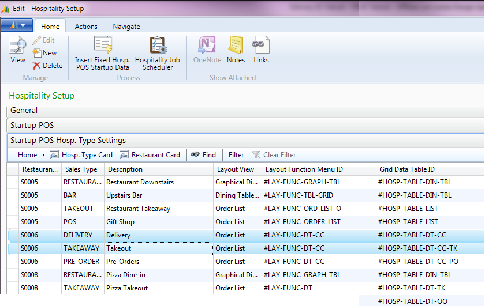The image size is (485, 306).
Task: Click the New record icon
Action: [38, 53]
